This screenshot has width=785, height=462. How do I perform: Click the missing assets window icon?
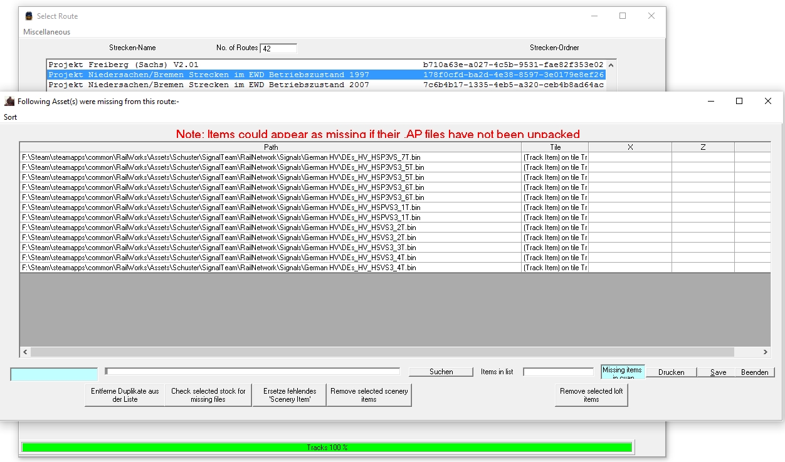(9, 101)
